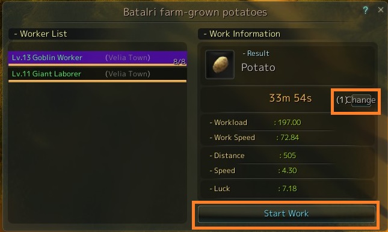Click the Change repeat count button
This screenshot has width=388, height=232.
coord(361,100)
